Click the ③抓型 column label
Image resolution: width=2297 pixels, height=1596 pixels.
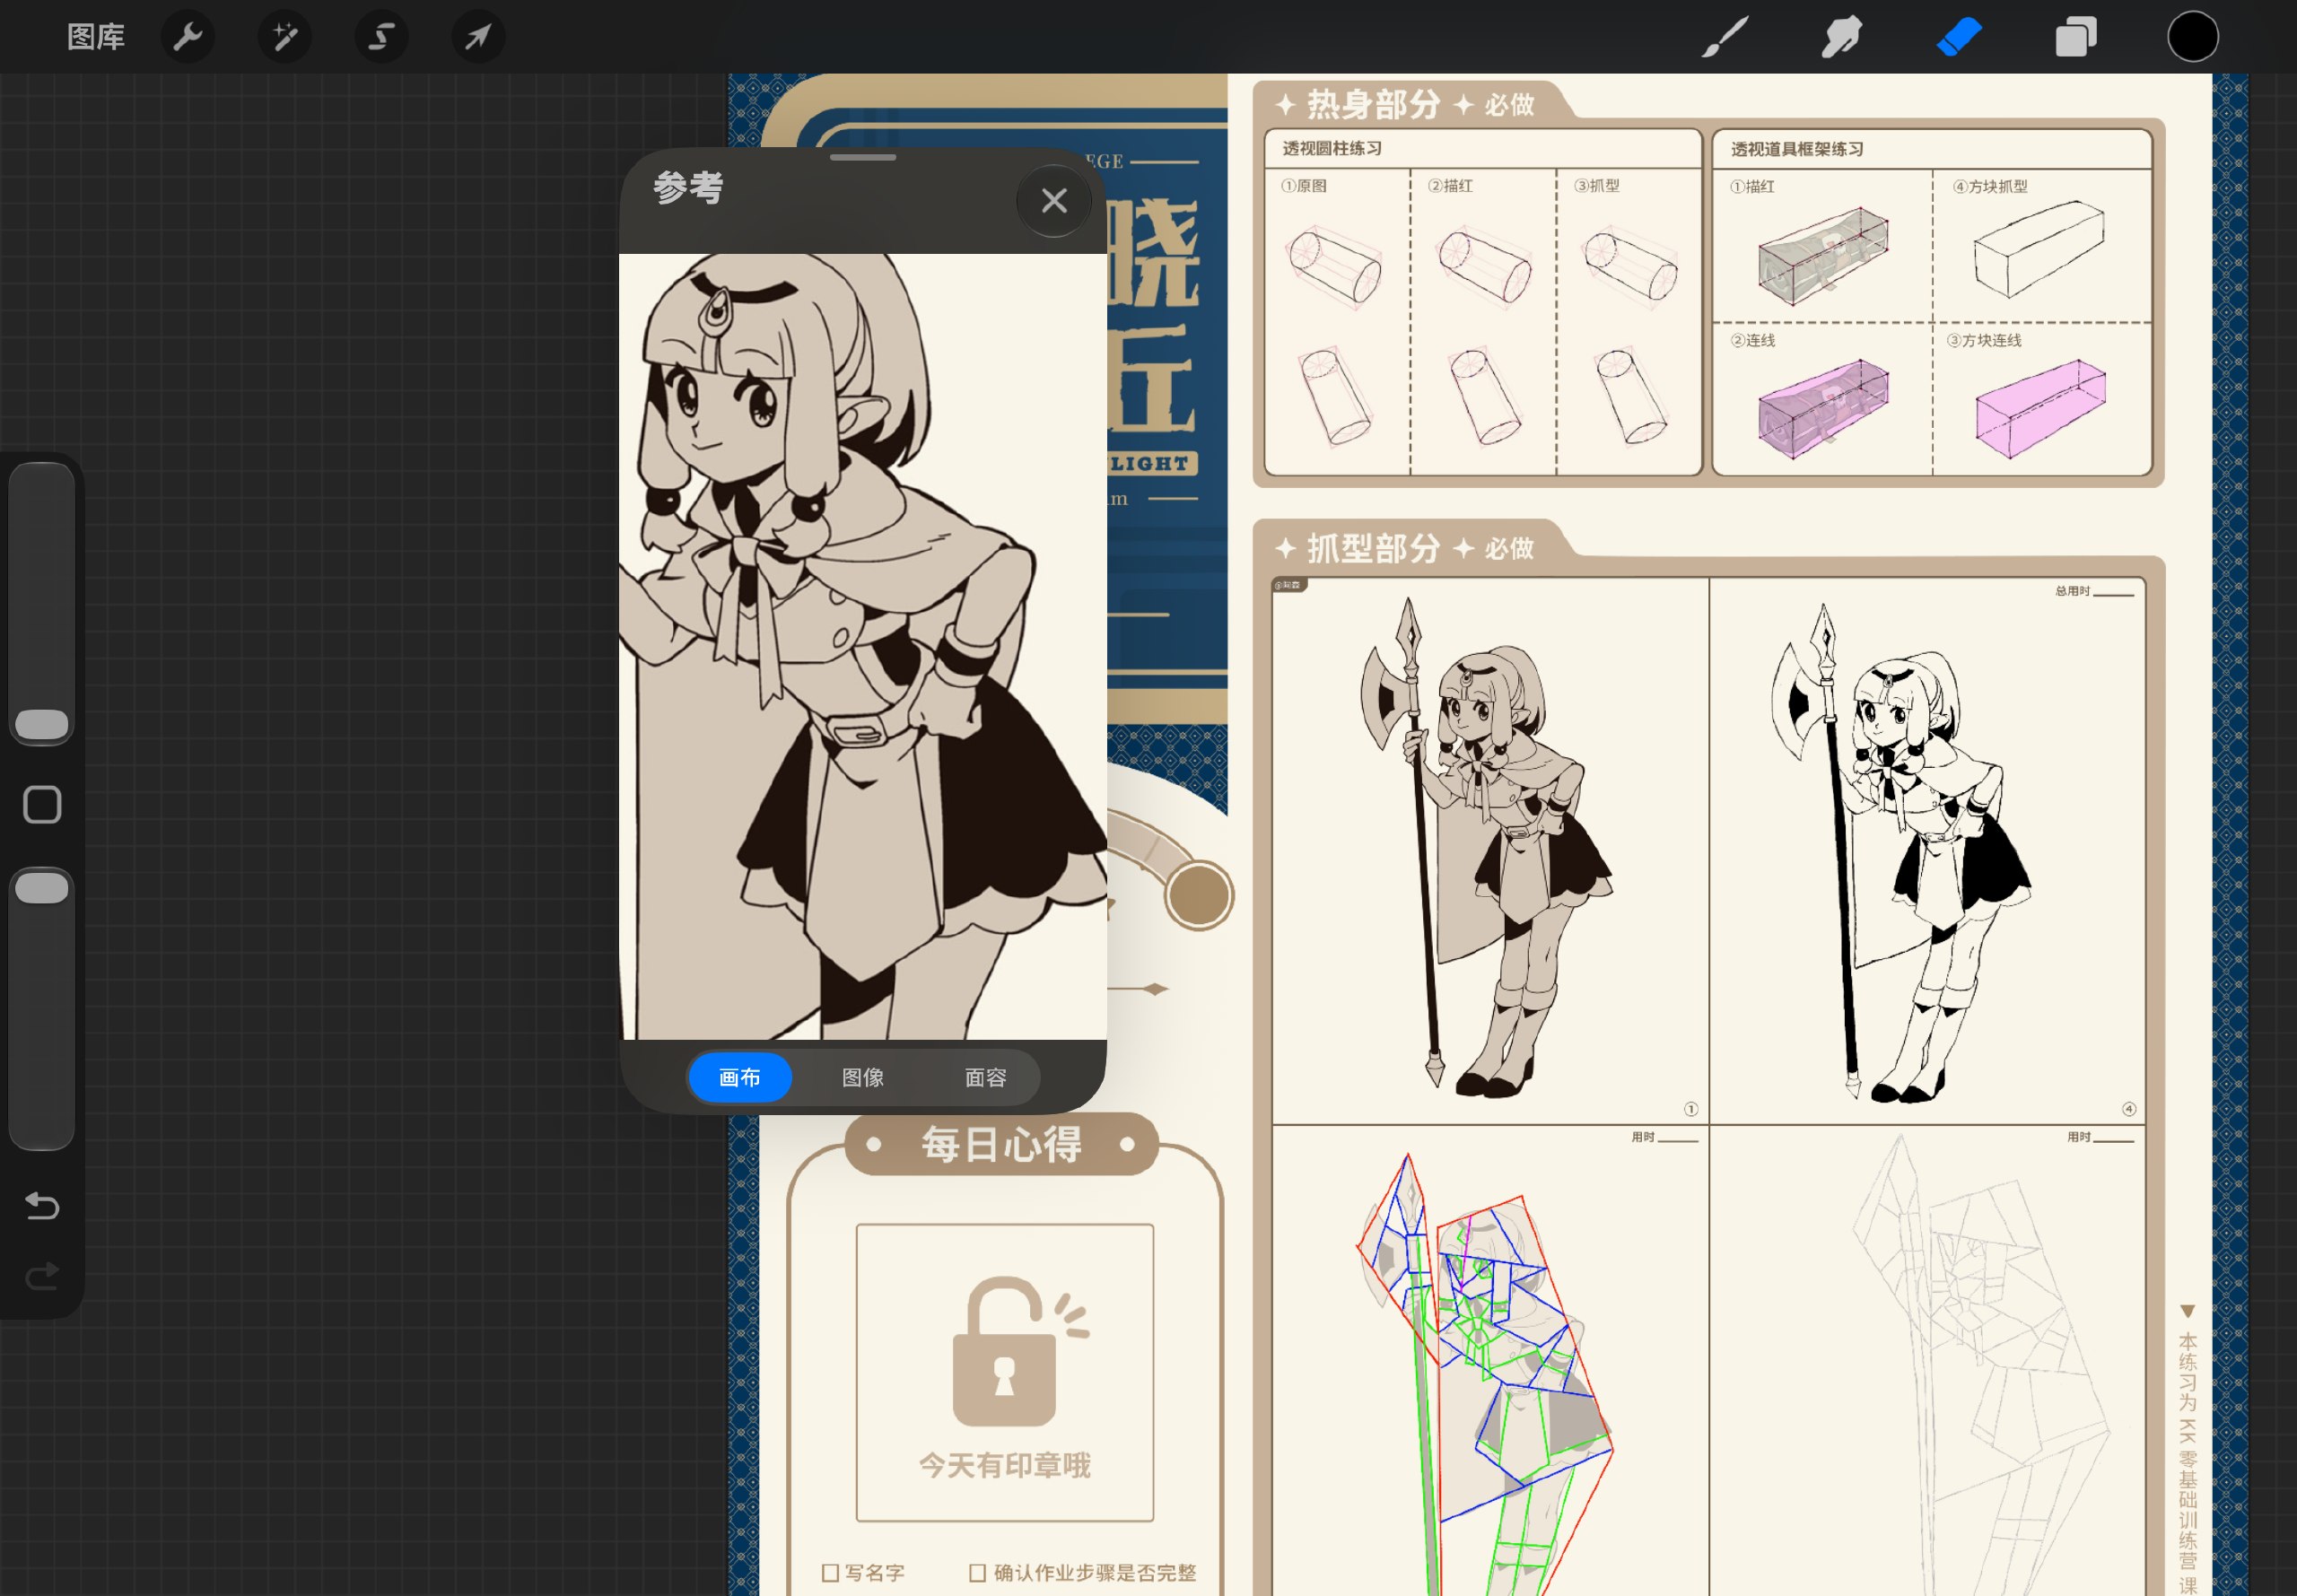pyautogui.click(x=1596, y=186)
